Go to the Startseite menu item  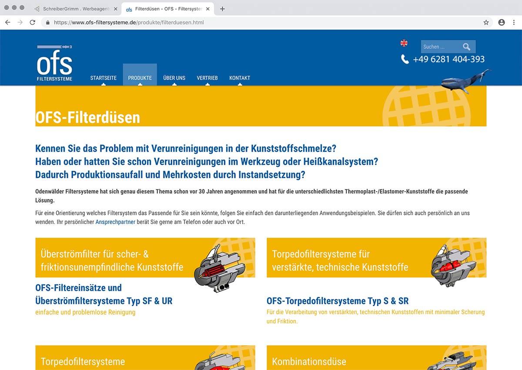(x=103, y=78)
